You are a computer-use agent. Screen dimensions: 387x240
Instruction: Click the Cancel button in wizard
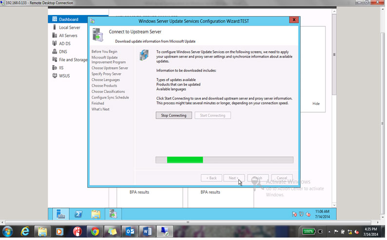282,178
